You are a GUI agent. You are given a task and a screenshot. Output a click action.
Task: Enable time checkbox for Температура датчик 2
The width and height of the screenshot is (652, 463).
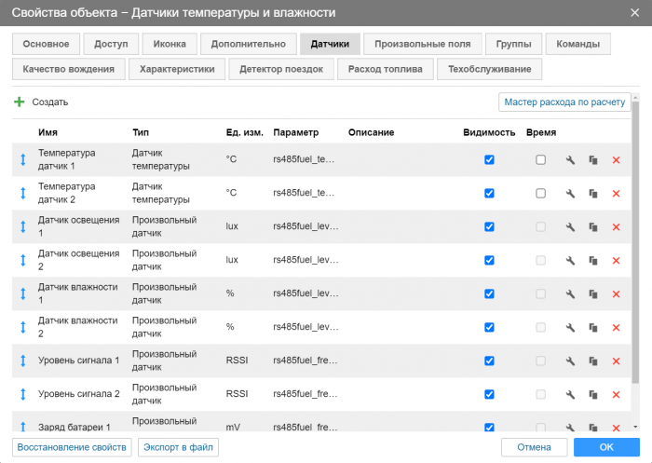pos(540,194)
